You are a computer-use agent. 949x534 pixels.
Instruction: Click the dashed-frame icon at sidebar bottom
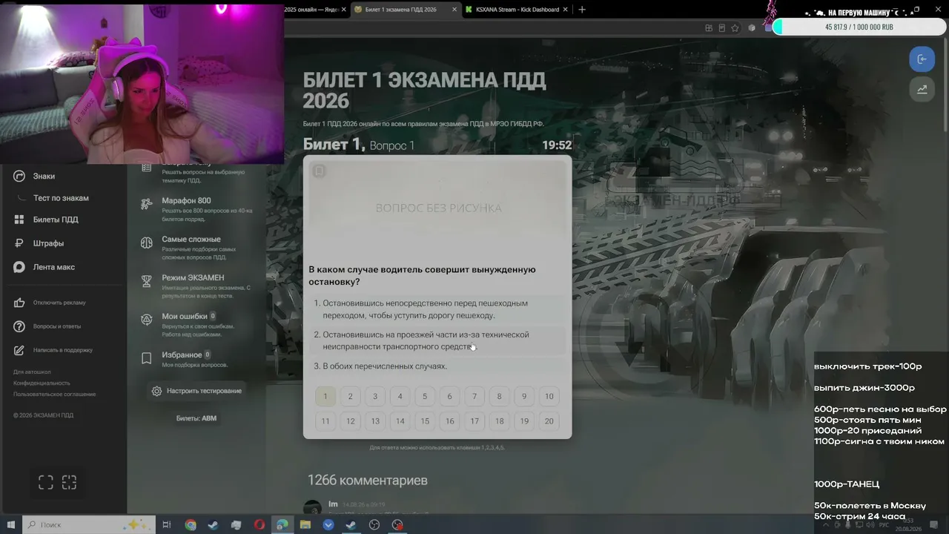[69, 483]
